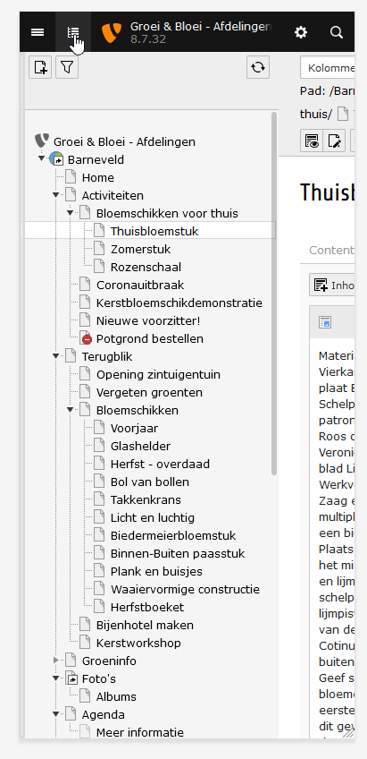
Task: Collapse the Barneveld tree node
Action: (x=42, y=158)
